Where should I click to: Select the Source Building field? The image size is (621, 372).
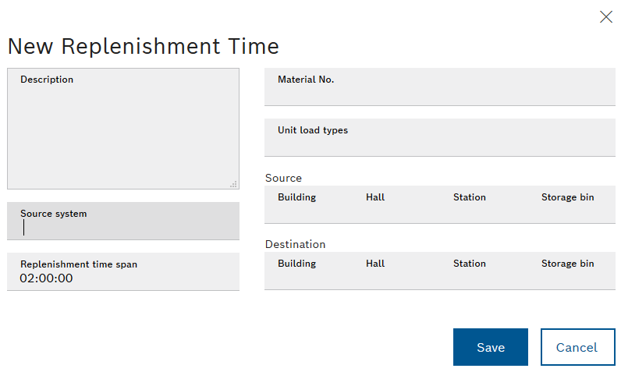pos(308,204)
